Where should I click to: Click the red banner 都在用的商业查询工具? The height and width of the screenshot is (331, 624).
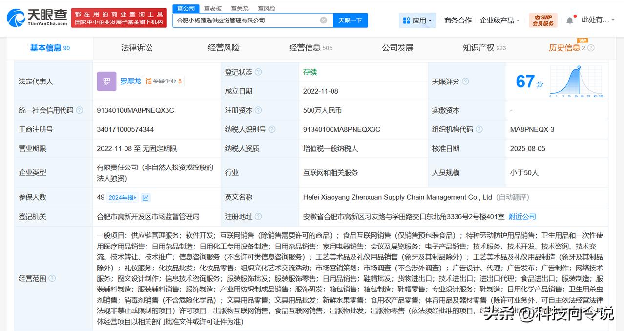(119, 18)
